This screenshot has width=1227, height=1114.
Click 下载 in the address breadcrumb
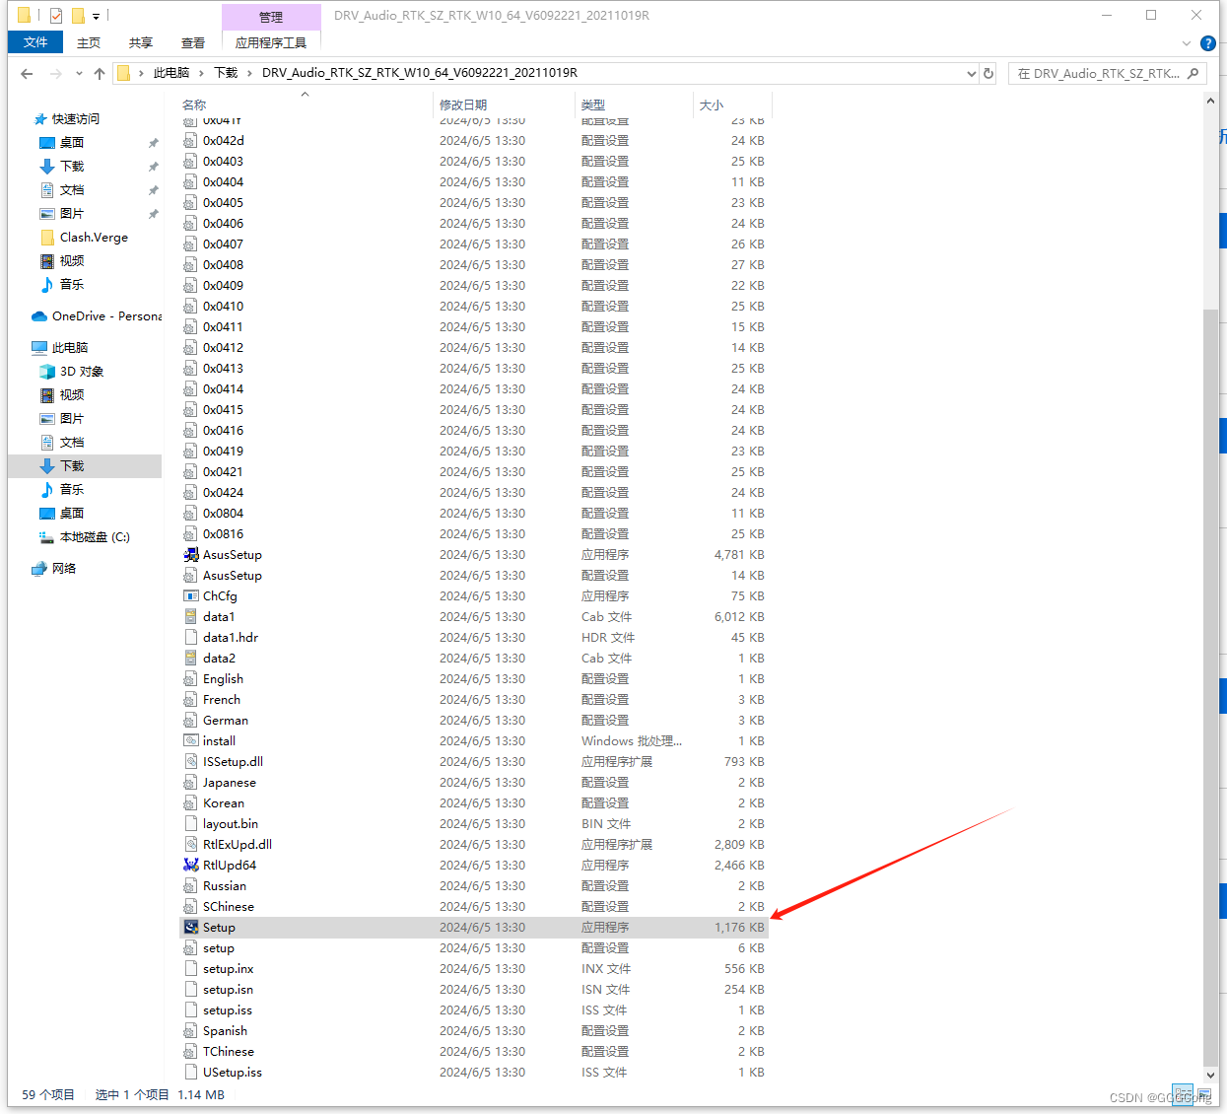pos(226,73)
